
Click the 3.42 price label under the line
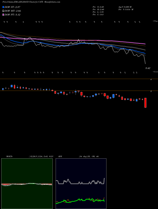(148, 68)
